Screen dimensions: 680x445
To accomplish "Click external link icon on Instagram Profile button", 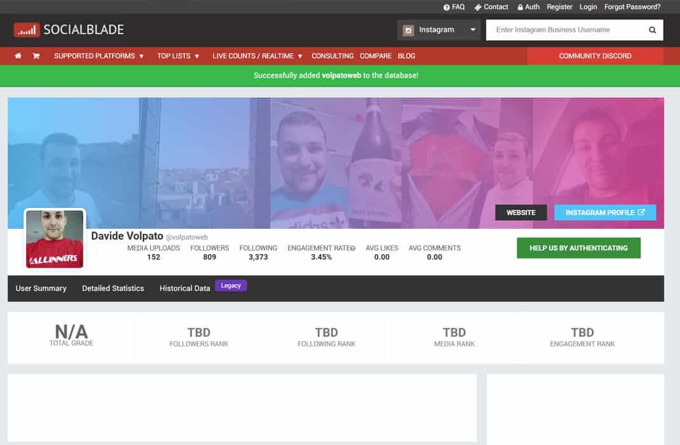I will pyautogui.click(x=641, y=212).
